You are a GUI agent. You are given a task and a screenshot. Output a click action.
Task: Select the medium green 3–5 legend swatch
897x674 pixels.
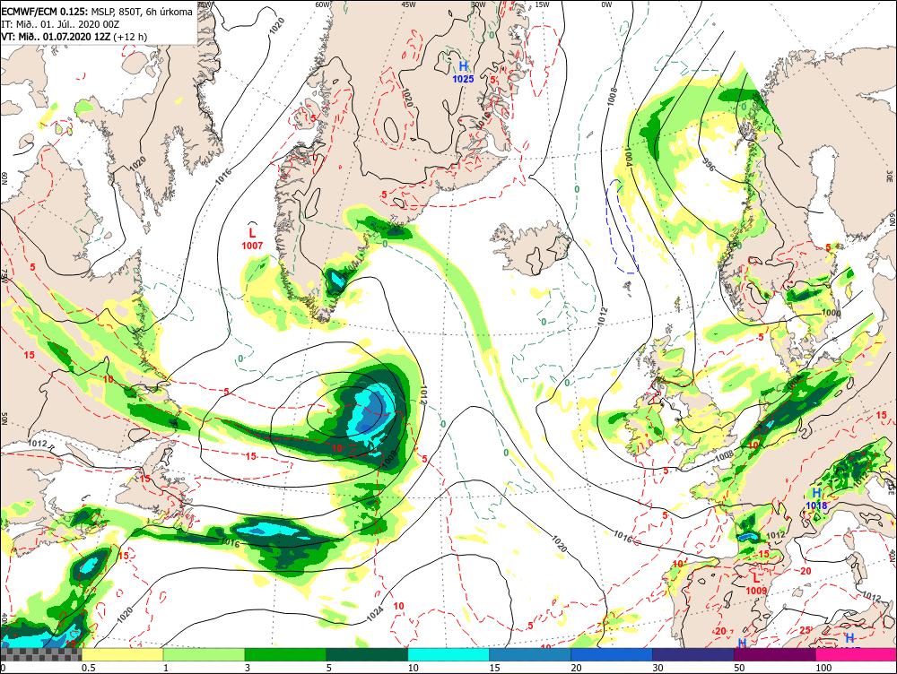point(285,654)
